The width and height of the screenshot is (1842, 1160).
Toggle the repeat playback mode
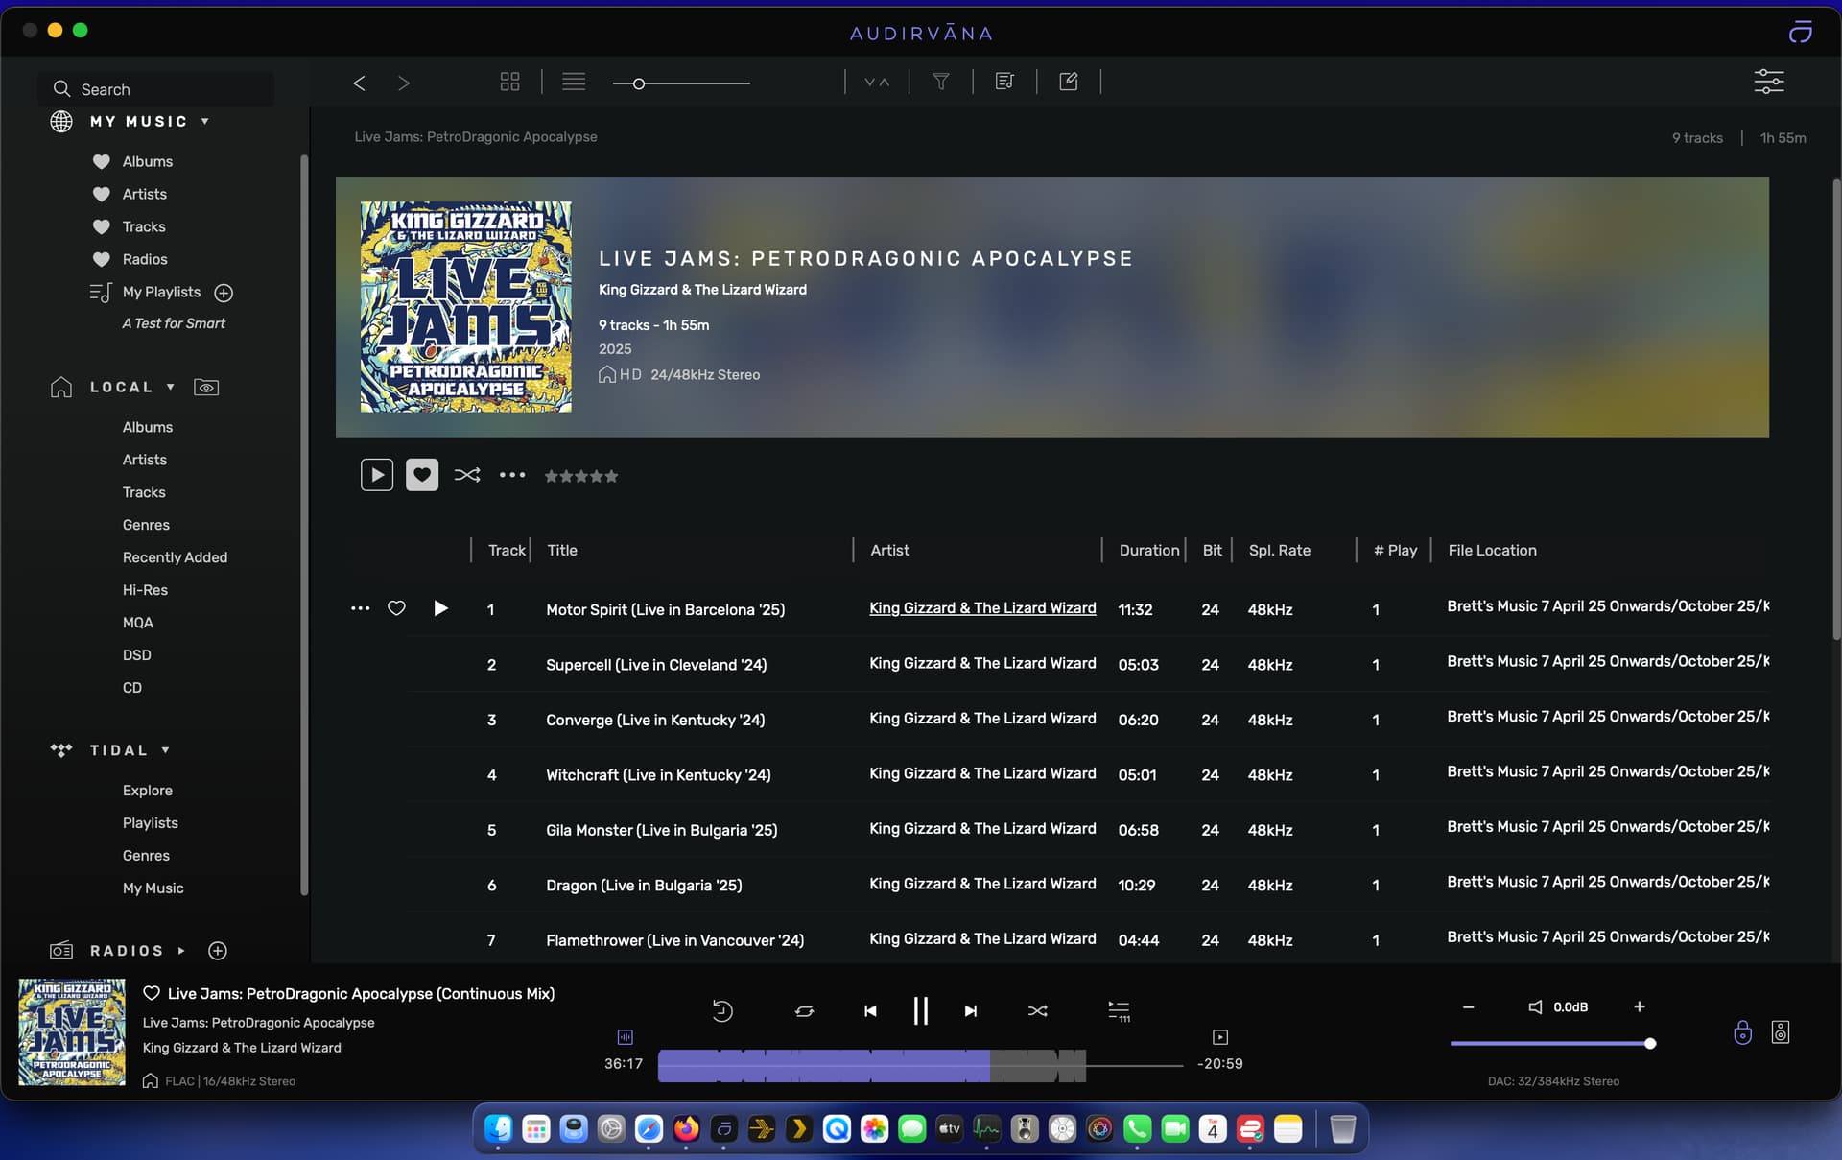click(804, 1011)
